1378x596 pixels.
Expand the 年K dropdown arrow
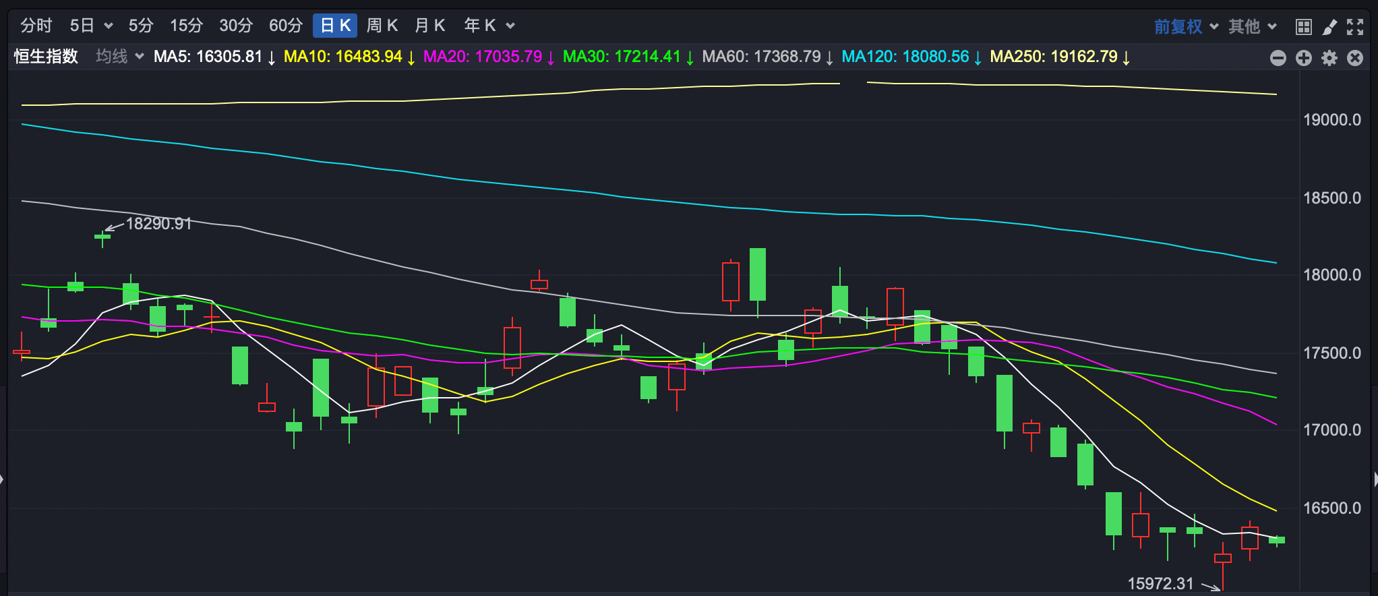(510, 26)
